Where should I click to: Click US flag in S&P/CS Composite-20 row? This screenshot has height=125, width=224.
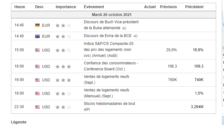coord(37,50)
